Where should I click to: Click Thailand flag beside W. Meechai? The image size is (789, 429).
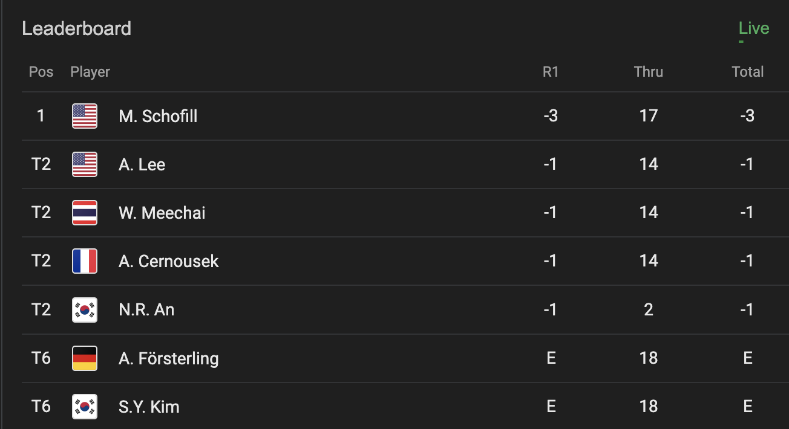click(85, 213)
